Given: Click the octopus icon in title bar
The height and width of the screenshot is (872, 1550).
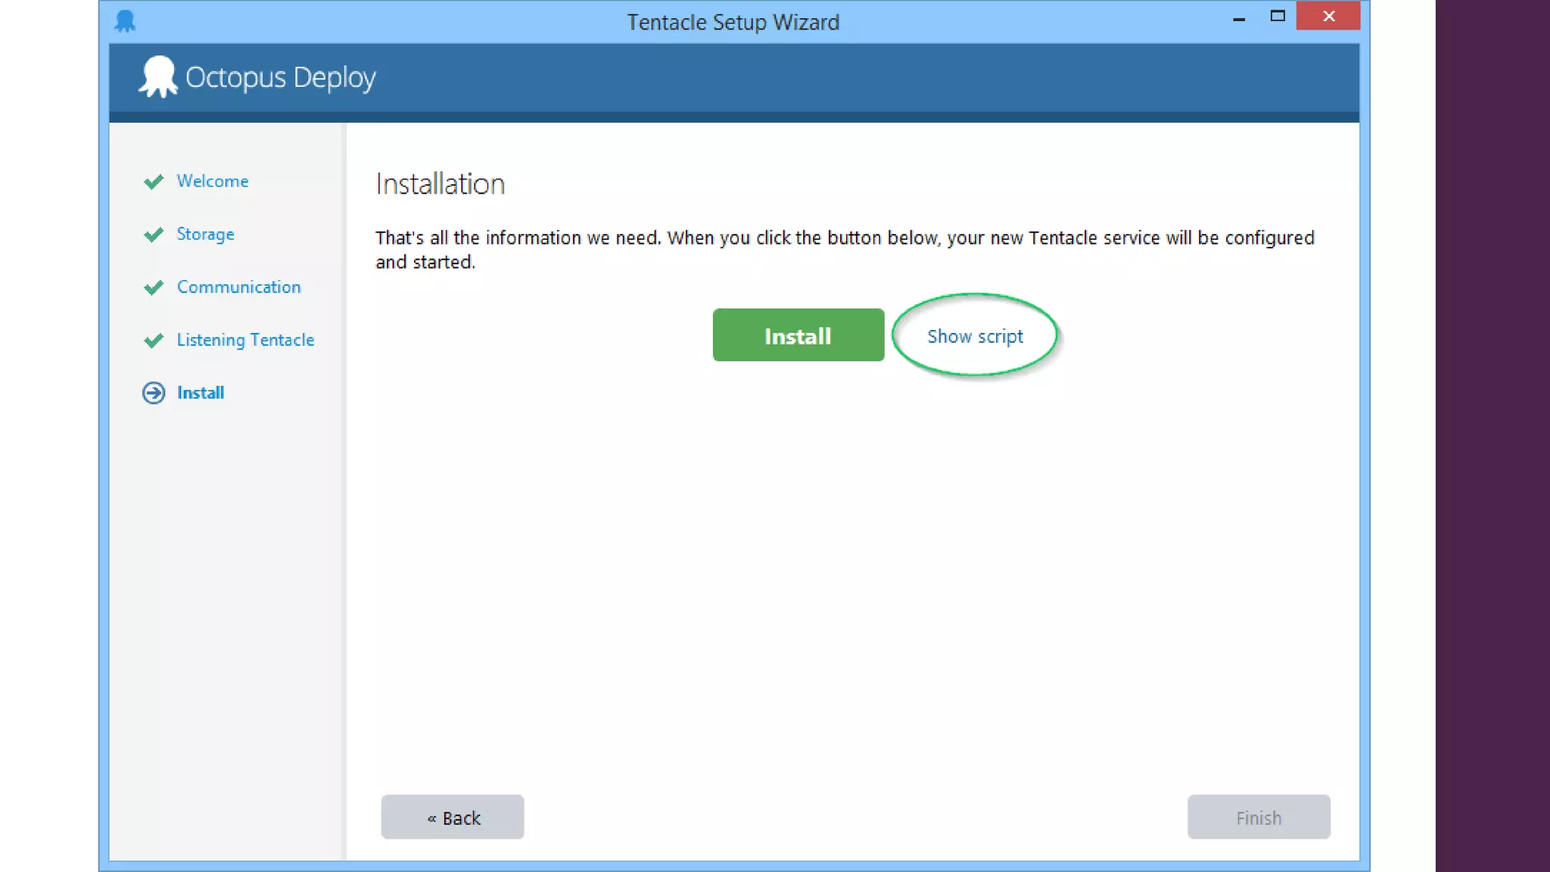Looking at the screenshot, I should pyautogui.click(x=125, y=21).
